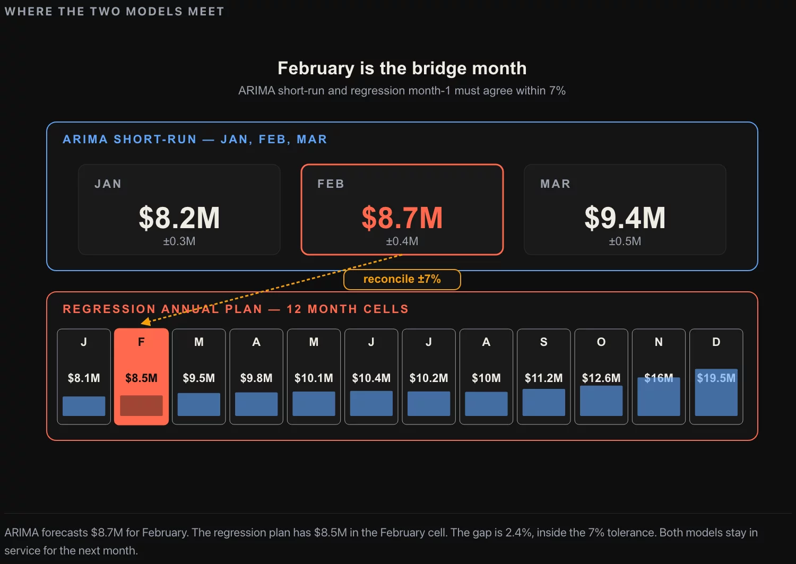
Task: Click the JAN $8.2M ARIMA card
Action: point(179,210)
